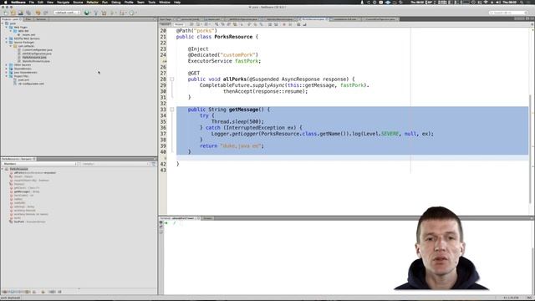Screen dimensions: 535x301
Task: Toggle code fold at line 28
Action: click(172, 79)
